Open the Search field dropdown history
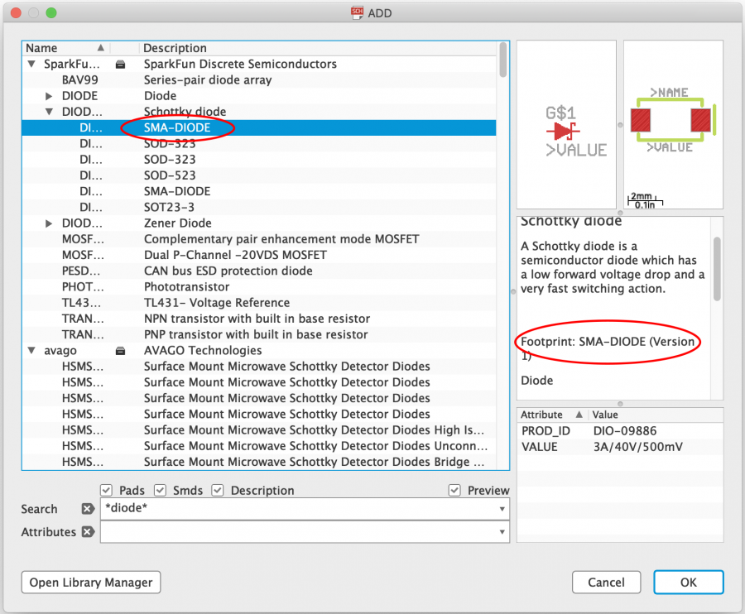Image resolution: width=745 pixels, height=614 pixels. [x=502, y=509]
